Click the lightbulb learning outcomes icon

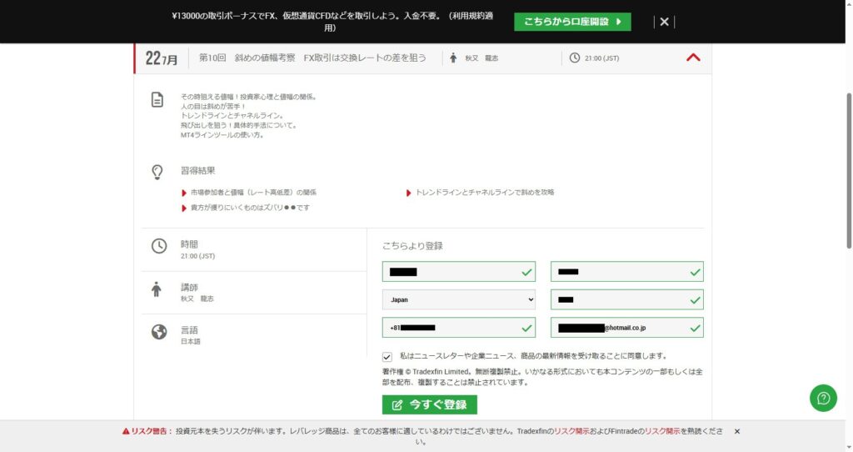[157, 172]
